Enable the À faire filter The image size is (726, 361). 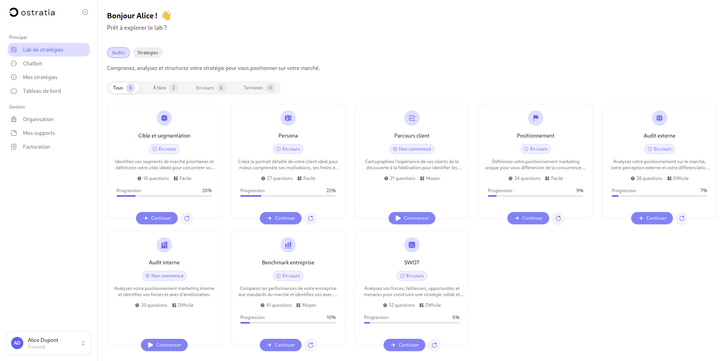[x=164, y=87]
